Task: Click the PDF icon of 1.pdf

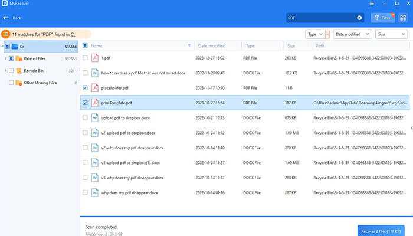Action: tap(95, 58)
